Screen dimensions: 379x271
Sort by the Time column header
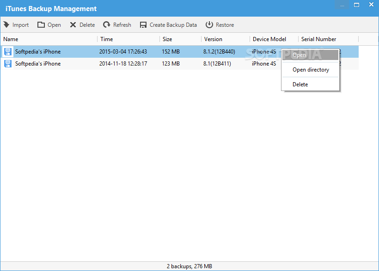click(128, 39)
